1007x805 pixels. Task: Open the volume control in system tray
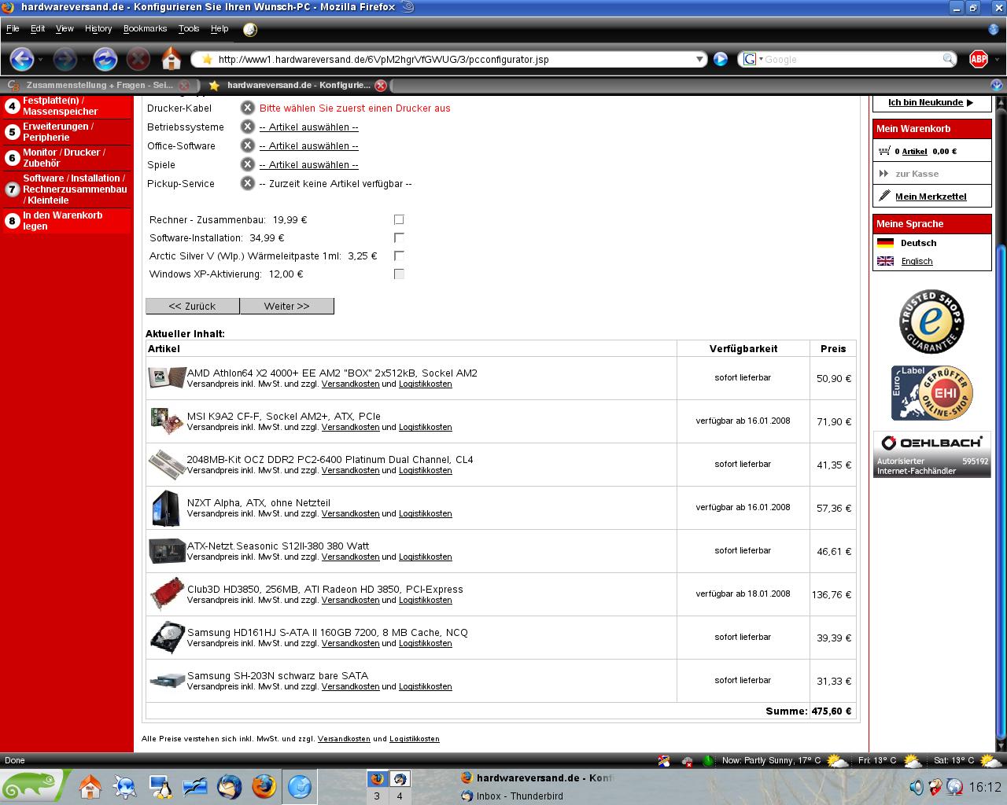click(x=917, y=787)
